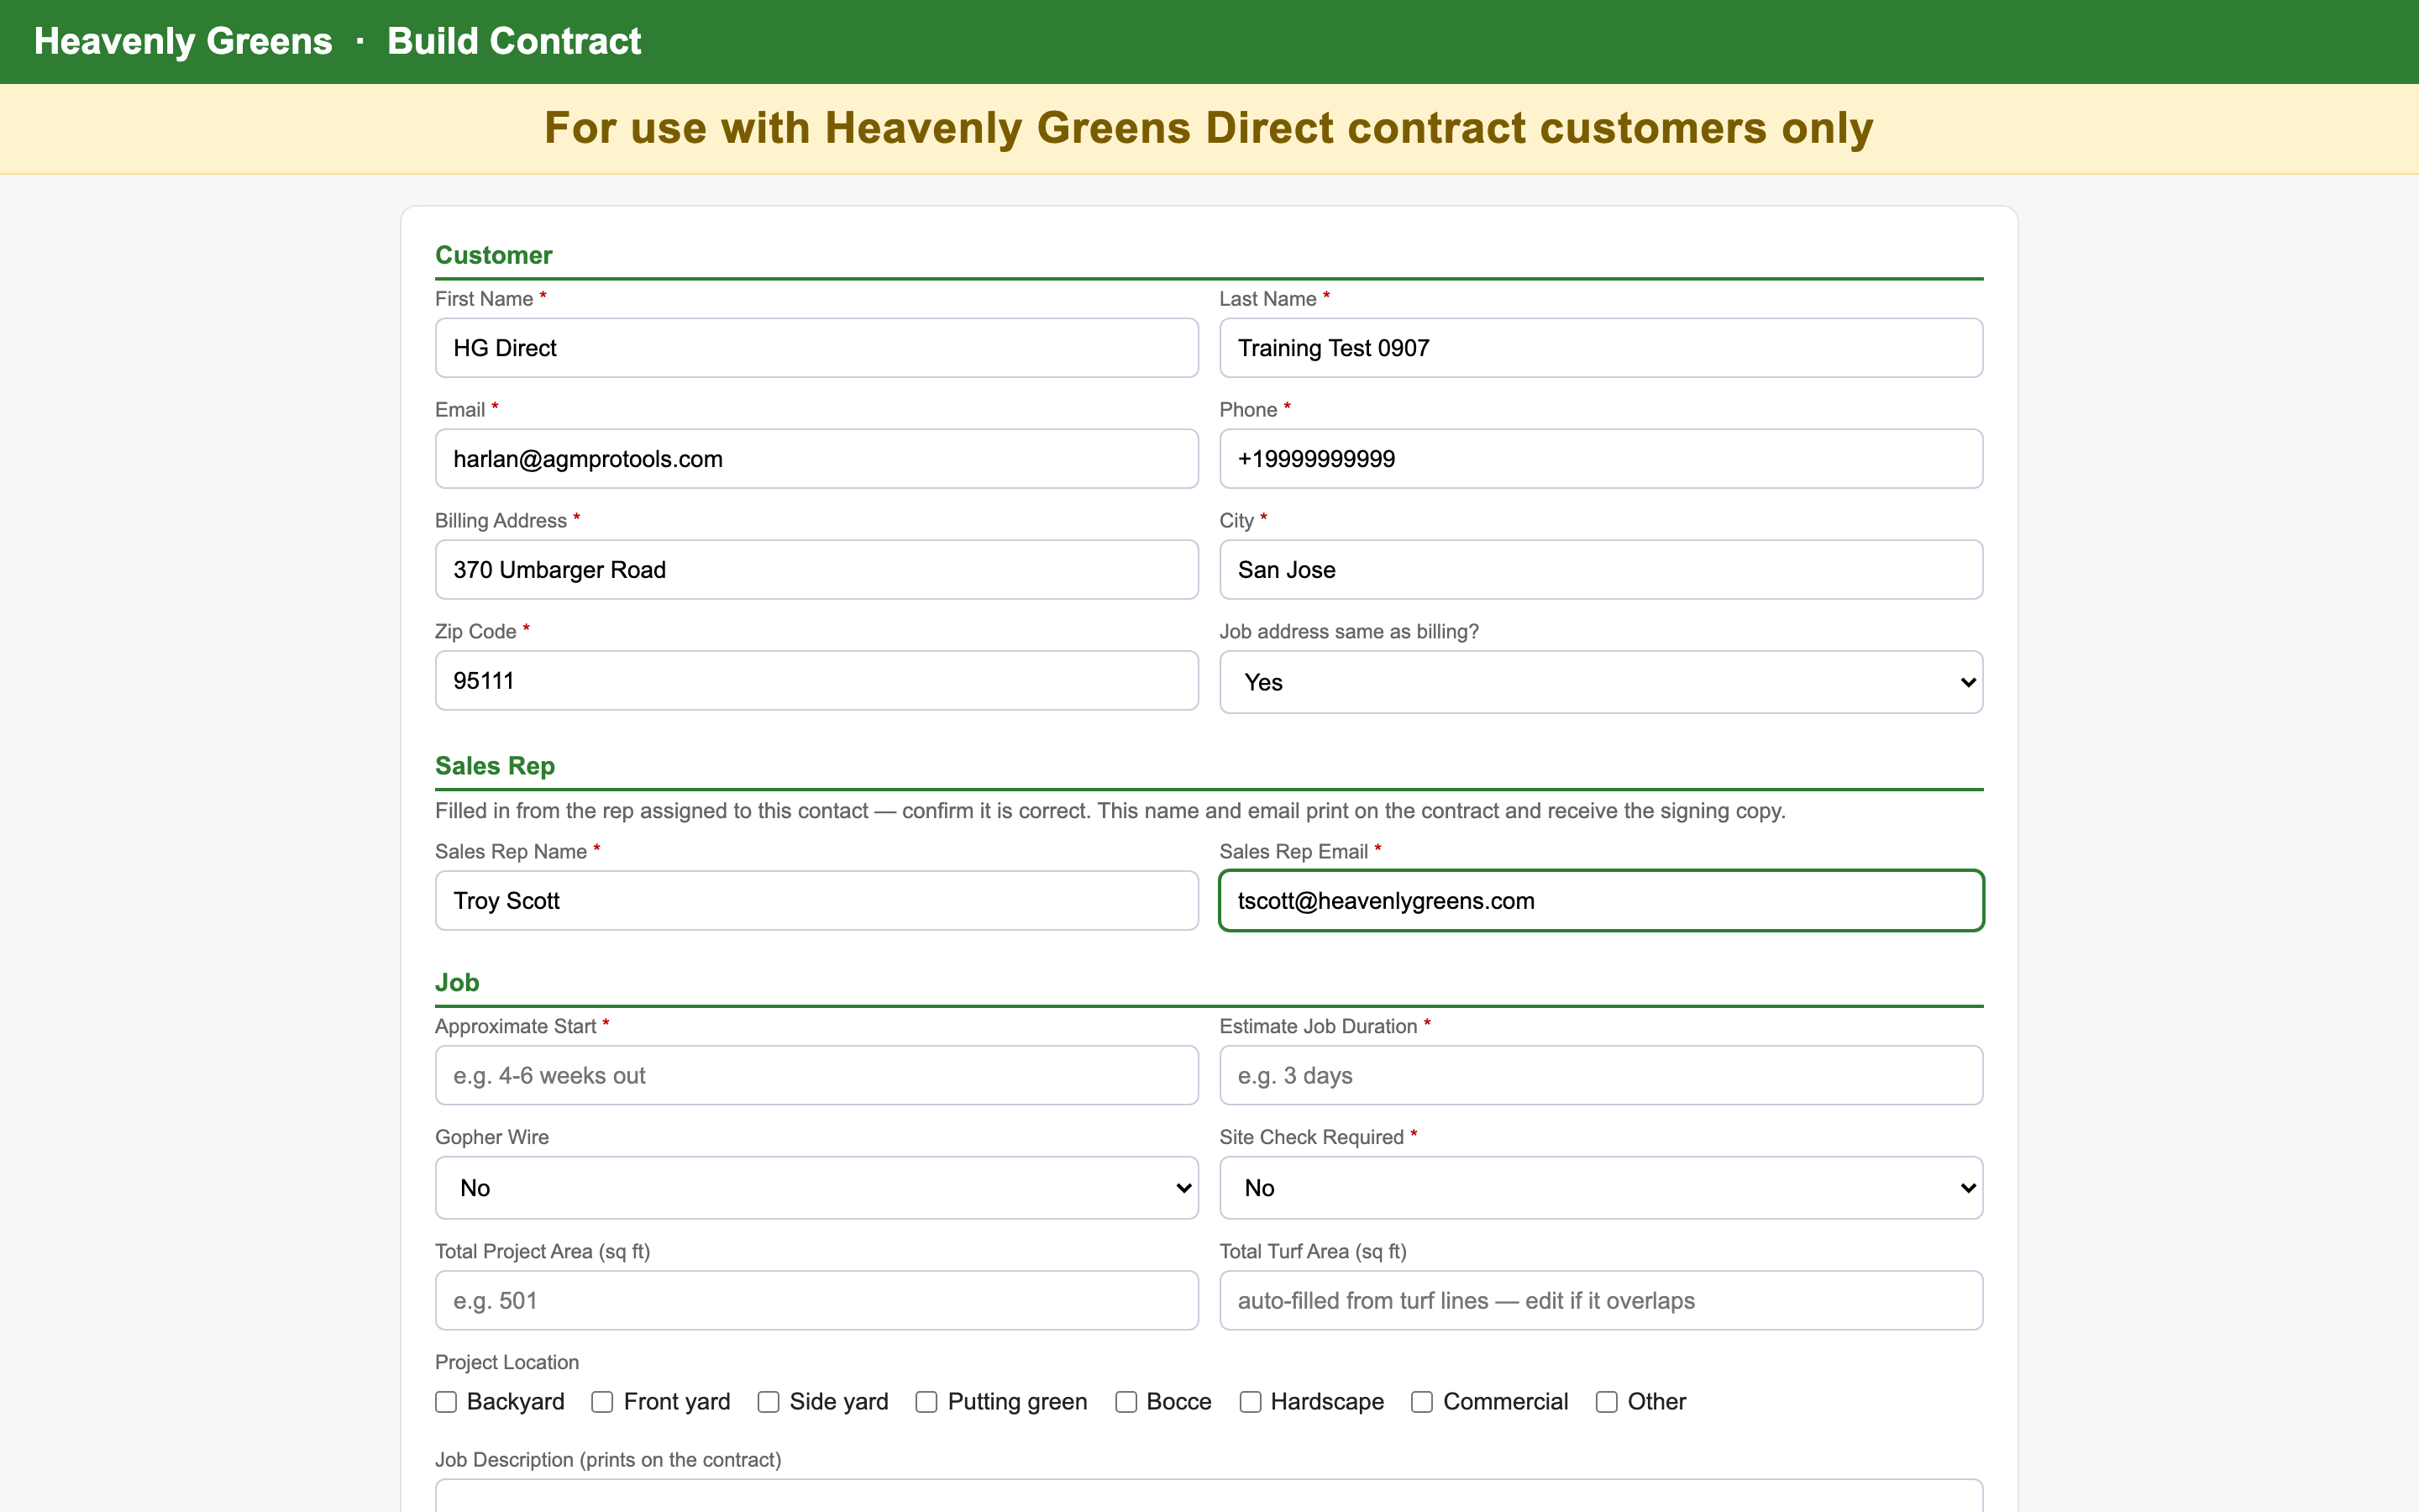Screen dimensions: 2419x1512
Task: Click the Total Turf Area field
Action: 1600,1301
